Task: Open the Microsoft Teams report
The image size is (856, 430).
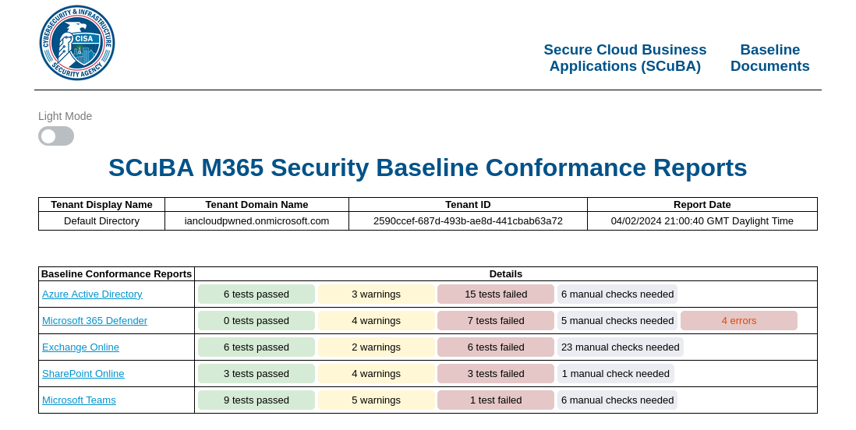Action: click(79, 400)
